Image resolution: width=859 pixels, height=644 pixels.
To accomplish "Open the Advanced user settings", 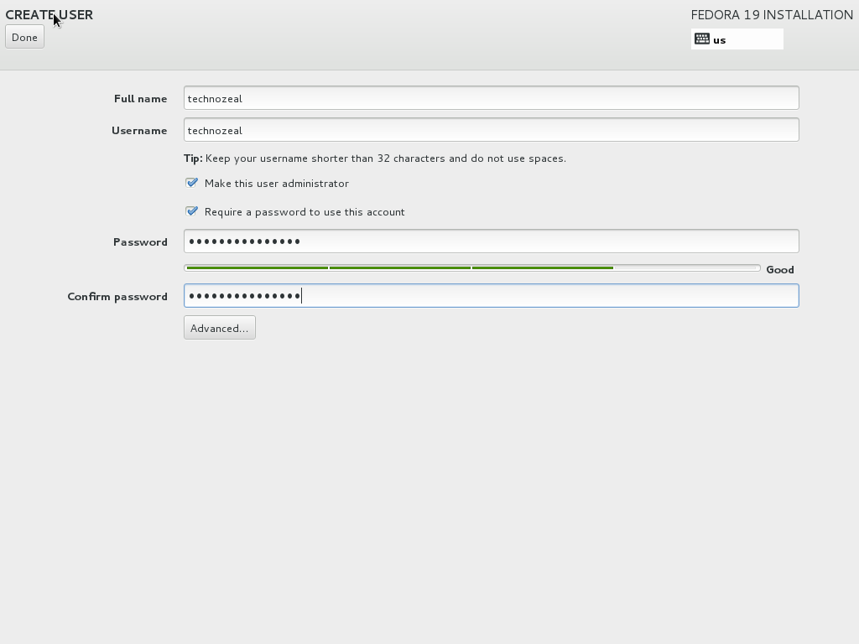I will click(x=219, y=327).
